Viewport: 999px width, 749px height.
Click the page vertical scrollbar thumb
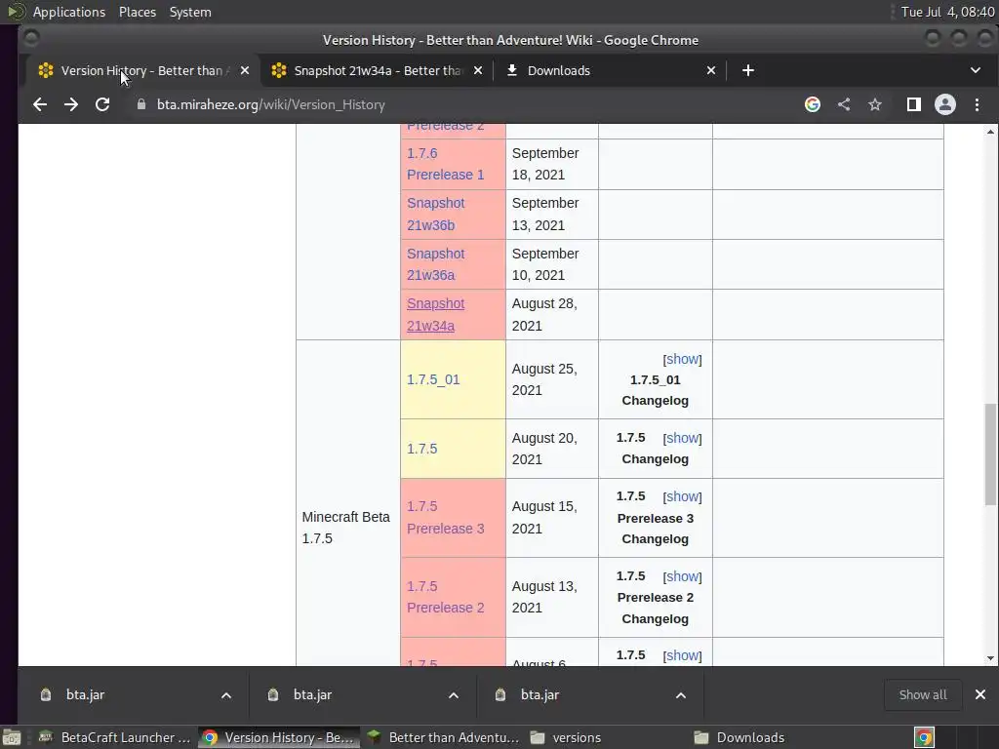tap(990, 453)
